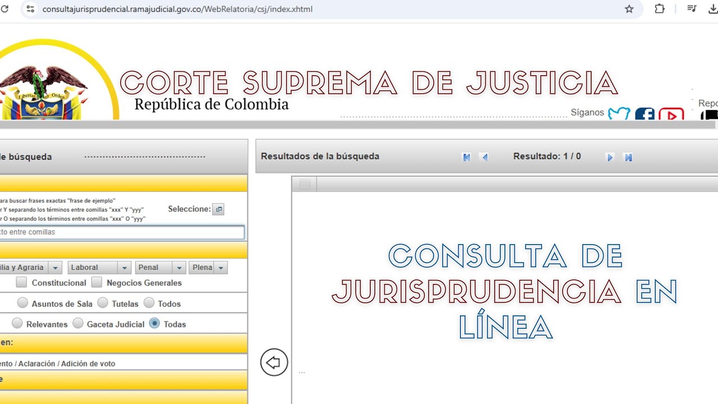Screen dimensions: 718x404
Task: Open the YouTube icon next to Síganos
Action: click(671, 114)
